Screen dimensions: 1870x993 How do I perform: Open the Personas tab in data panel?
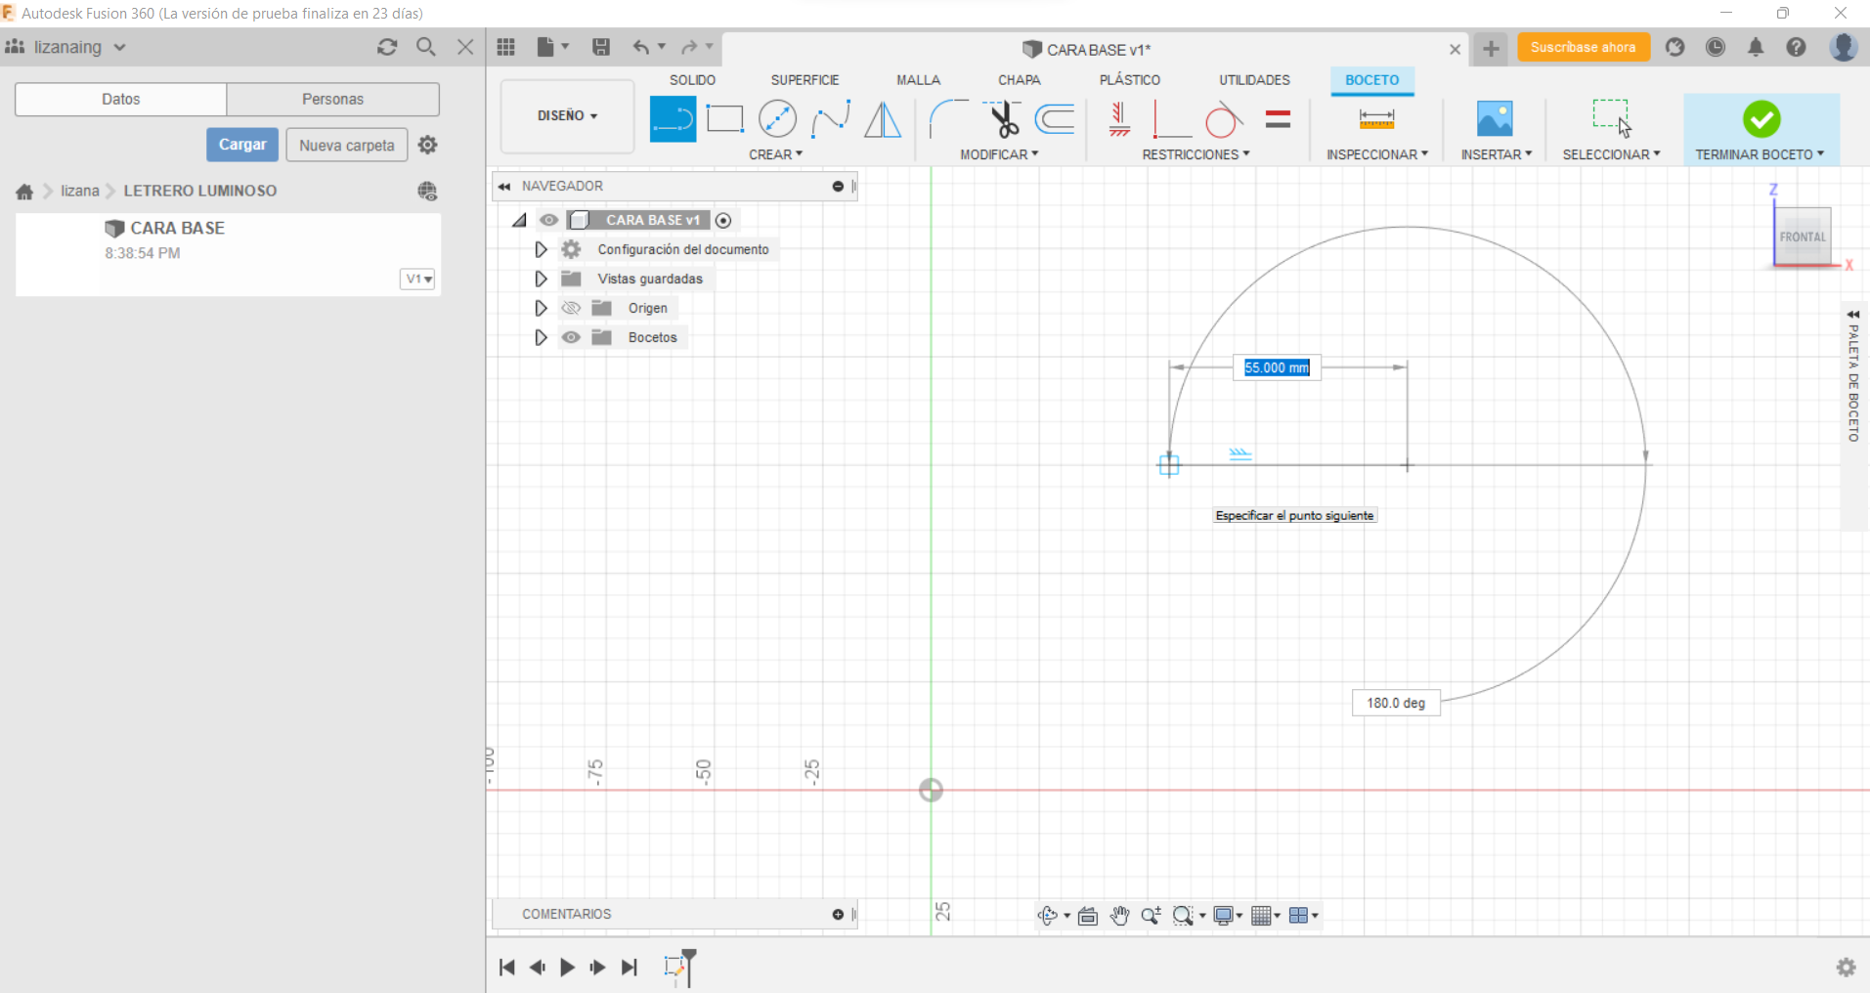pos(332,99)
